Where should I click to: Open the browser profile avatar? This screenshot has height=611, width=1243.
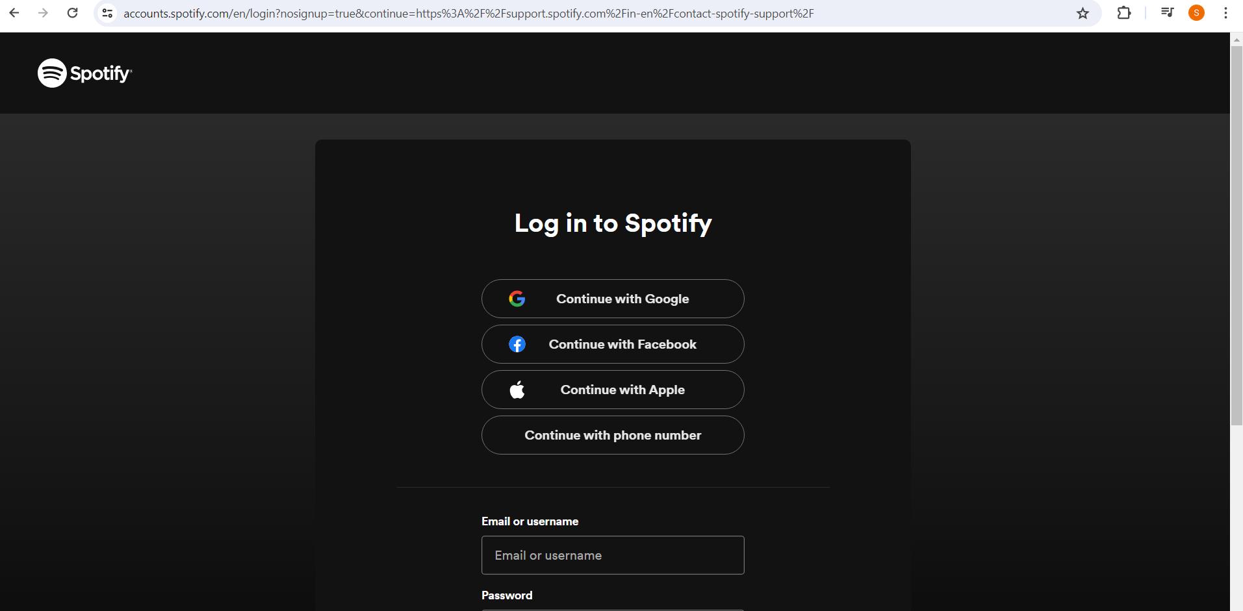click(x=1196, y=12)
